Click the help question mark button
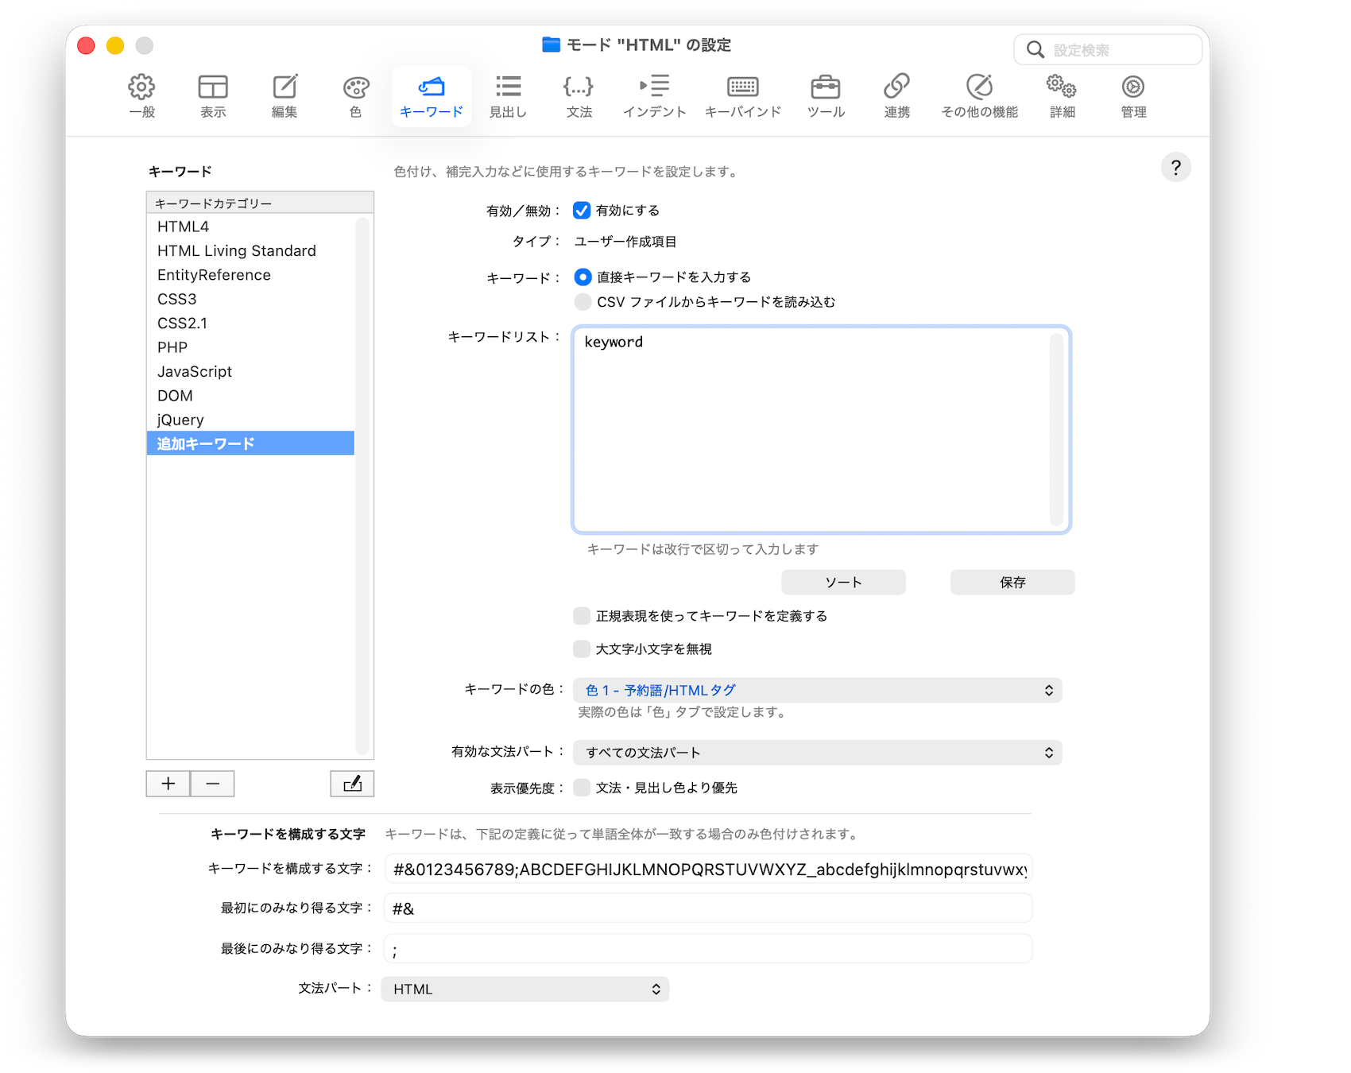This screenshot has width=1351, height=1073. pyautogui.click(x=1175, y=168)
